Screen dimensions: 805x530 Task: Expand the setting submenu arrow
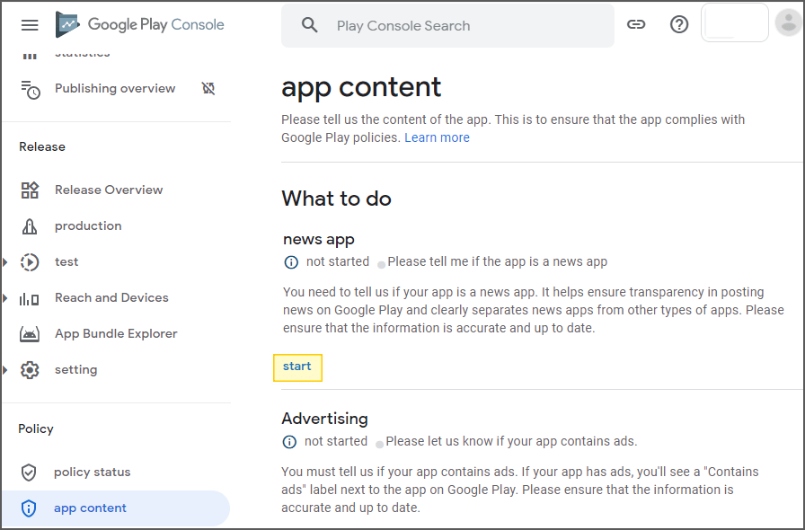5,370
